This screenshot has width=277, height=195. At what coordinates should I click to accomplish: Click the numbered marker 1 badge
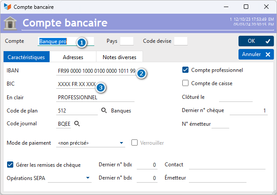(x=81, y=43)
